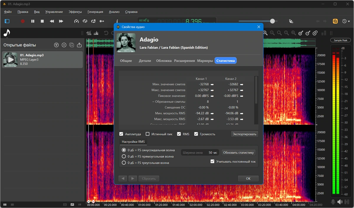Screen dimensions: 354x208
Task: Toggle Учитывать постоянный ток checkbox
Action: 212,161
